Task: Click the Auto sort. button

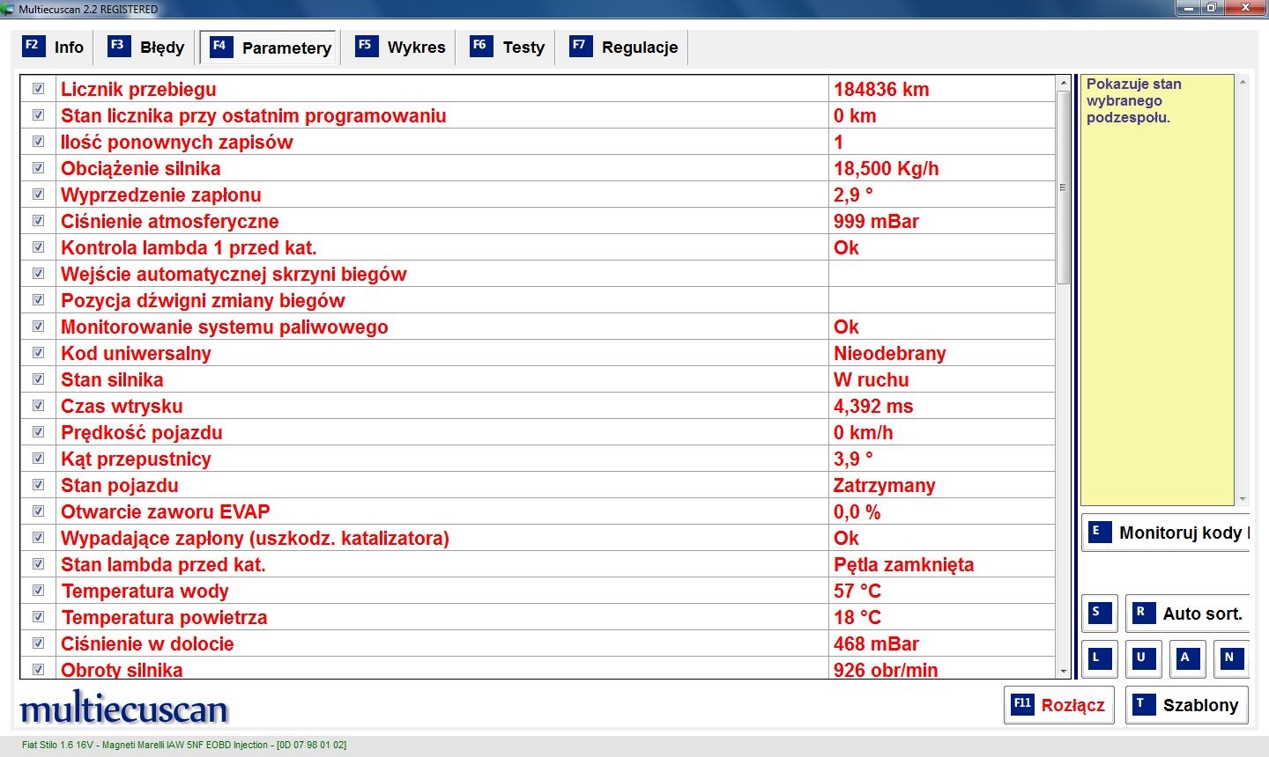Action: tap(1187, 614)
